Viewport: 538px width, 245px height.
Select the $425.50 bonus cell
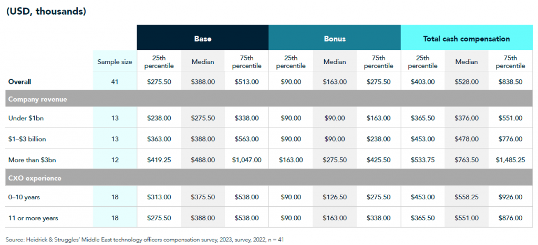click(x=378, y=159)
